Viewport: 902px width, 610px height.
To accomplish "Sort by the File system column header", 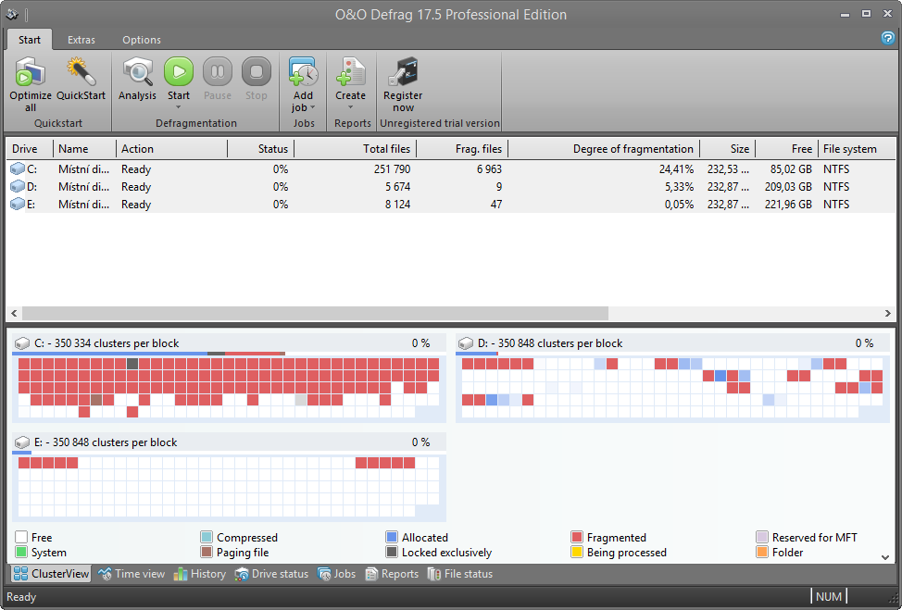I will tap(857, 149).
